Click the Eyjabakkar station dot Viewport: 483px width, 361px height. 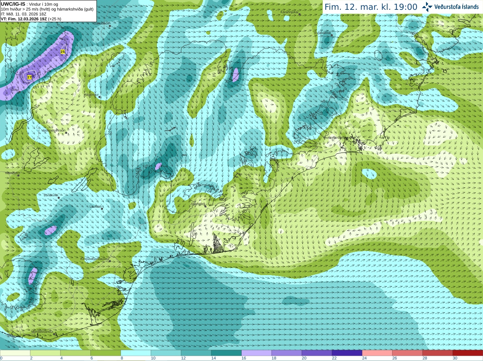(332, 35)
